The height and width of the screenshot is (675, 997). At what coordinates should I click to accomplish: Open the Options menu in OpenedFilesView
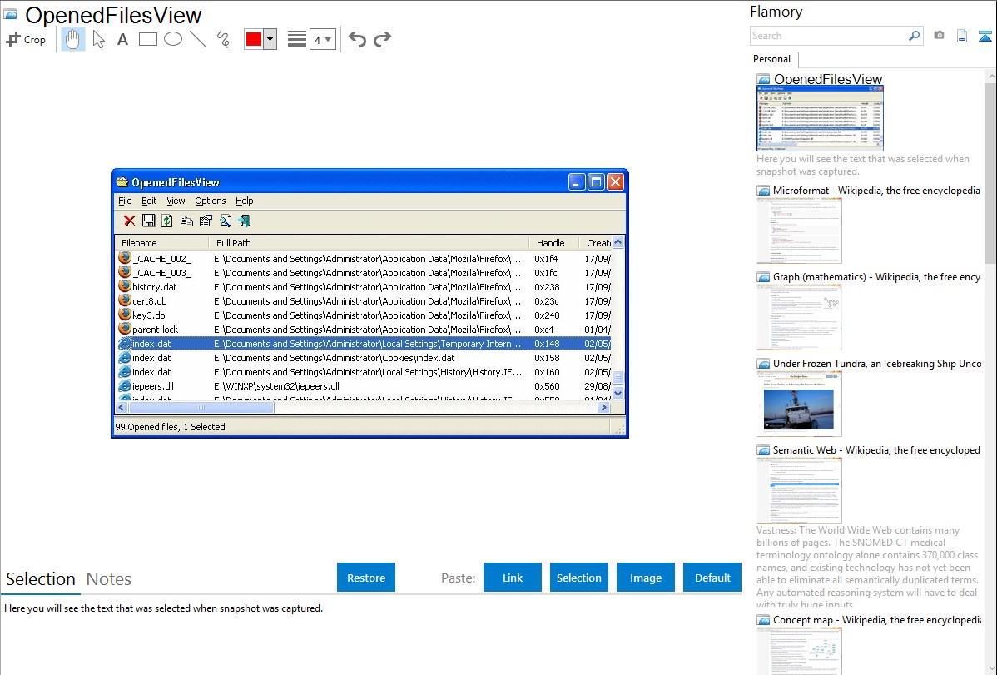[x=211, y=201]
